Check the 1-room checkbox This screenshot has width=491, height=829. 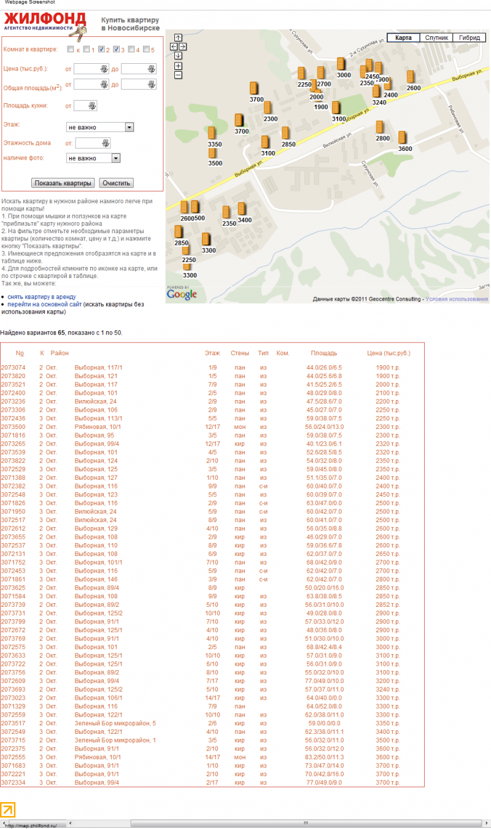(x=87, y=49)
